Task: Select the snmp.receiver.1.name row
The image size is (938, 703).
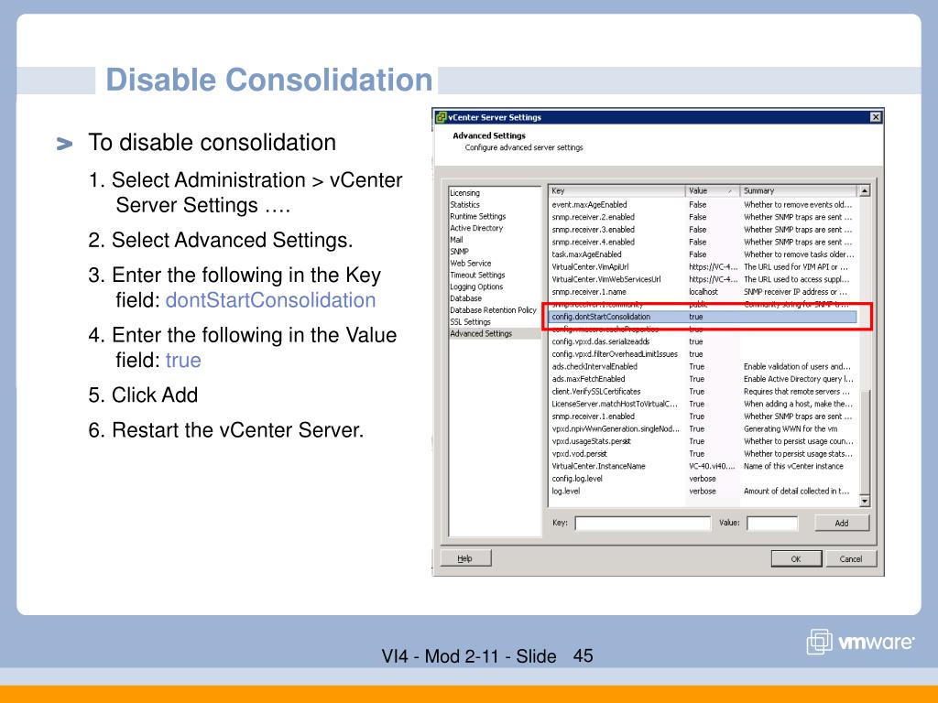Action: click(x=703, y=292)
